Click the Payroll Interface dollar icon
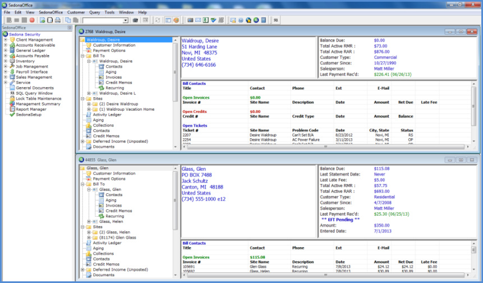483x283 pixels. coord(12,72)
